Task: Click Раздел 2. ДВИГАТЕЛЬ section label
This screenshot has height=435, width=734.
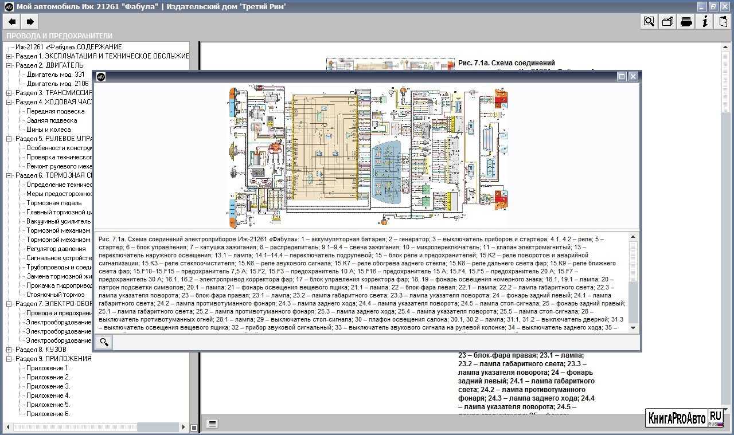Action: click(x=49, y=65)
